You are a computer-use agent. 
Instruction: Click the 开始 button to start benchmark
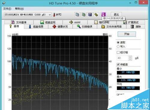(127, 34)
